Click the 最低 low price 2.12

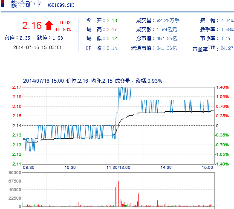112,38
